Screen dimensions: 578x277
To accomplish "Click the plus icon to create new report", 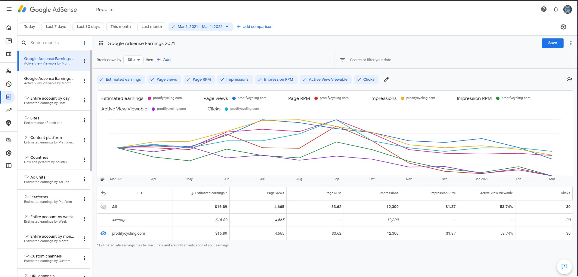I will (84, 43).
